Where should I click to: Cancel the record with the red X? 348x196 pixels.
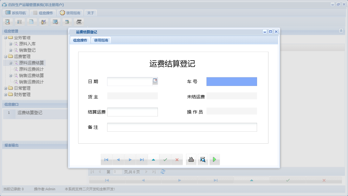pos(177,160)
